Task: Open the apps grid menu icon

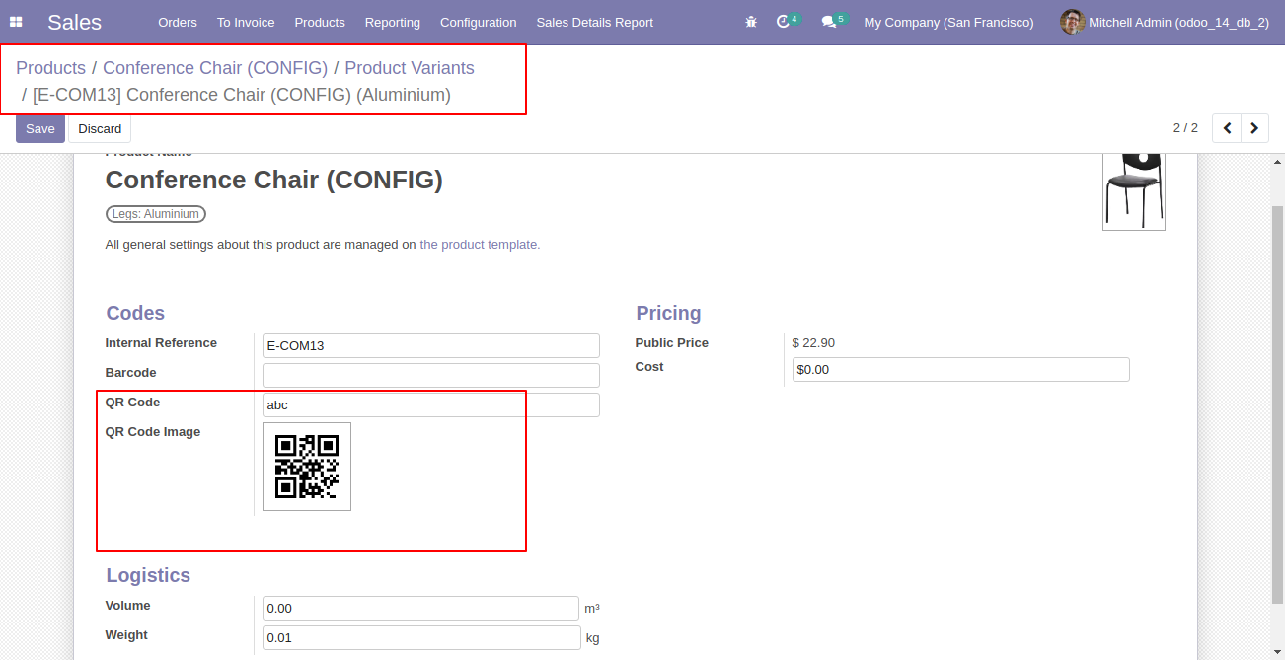Action: (16, 22)
